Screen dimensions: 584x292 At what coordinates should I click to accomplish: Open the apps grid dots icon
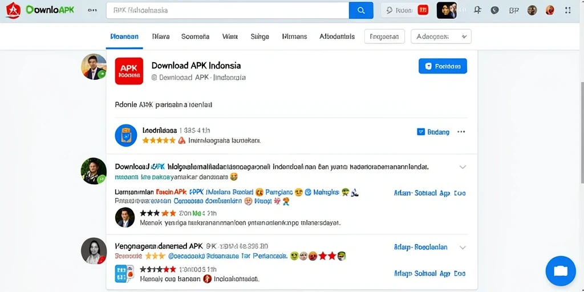(x=567, y=10)
